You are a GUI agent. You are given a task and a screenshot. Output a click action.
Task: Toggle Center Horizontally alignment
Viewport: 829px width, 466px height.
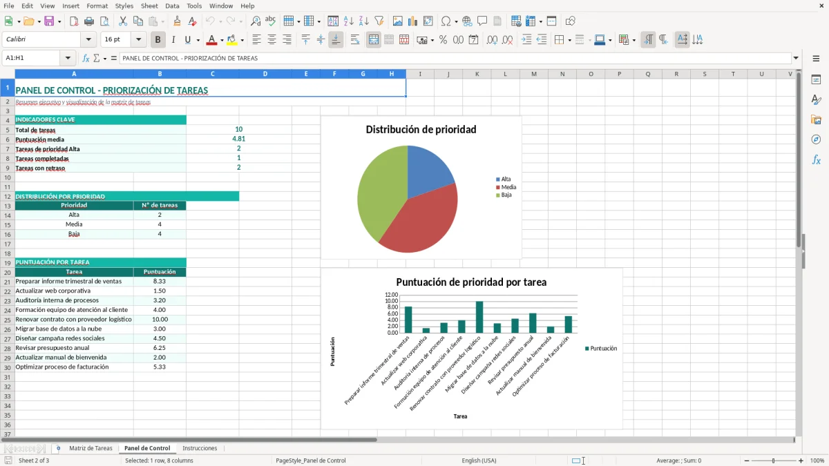tap(271, 40)
